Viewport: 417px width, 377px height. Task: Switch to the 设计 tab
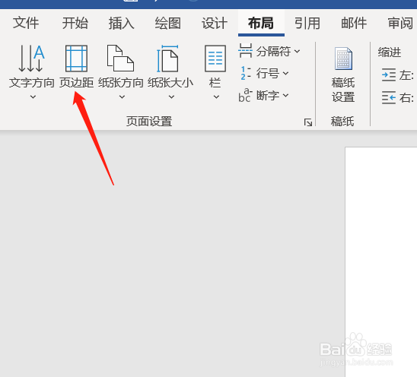click(215, 23)
